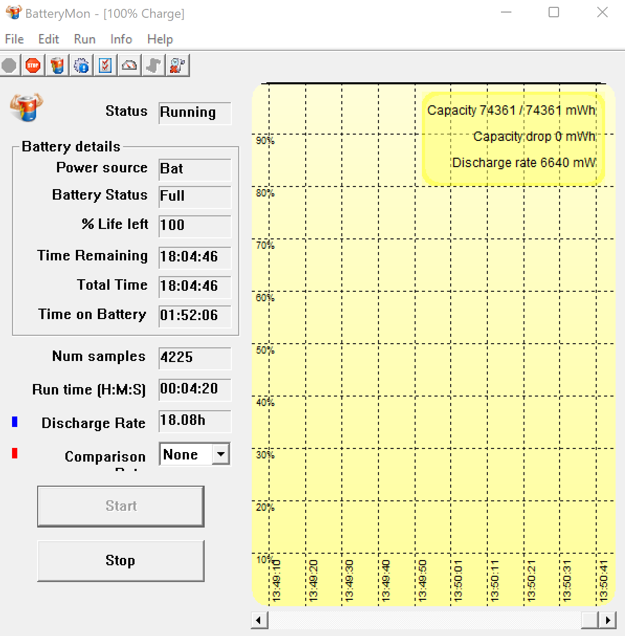Click the Battery details group label
625x636 pixels.
tap(71, 147)
